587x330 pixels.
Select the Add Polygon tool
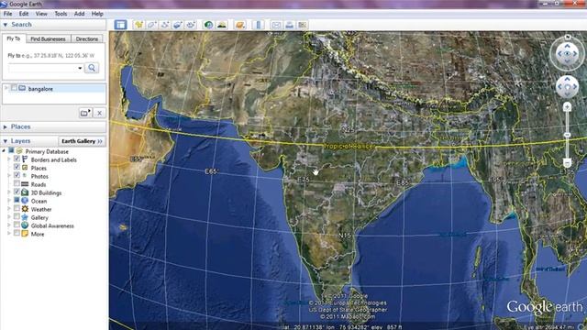(151, 25)
